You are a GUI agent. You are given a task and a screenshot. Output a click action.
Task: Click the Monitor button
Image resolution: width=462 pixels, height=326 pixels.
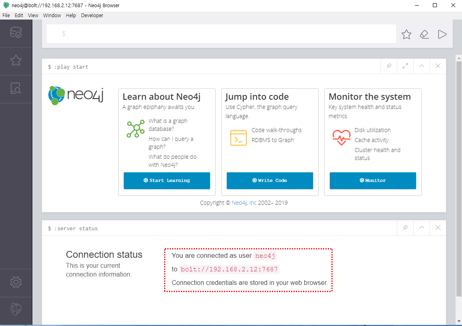point(373,180)
